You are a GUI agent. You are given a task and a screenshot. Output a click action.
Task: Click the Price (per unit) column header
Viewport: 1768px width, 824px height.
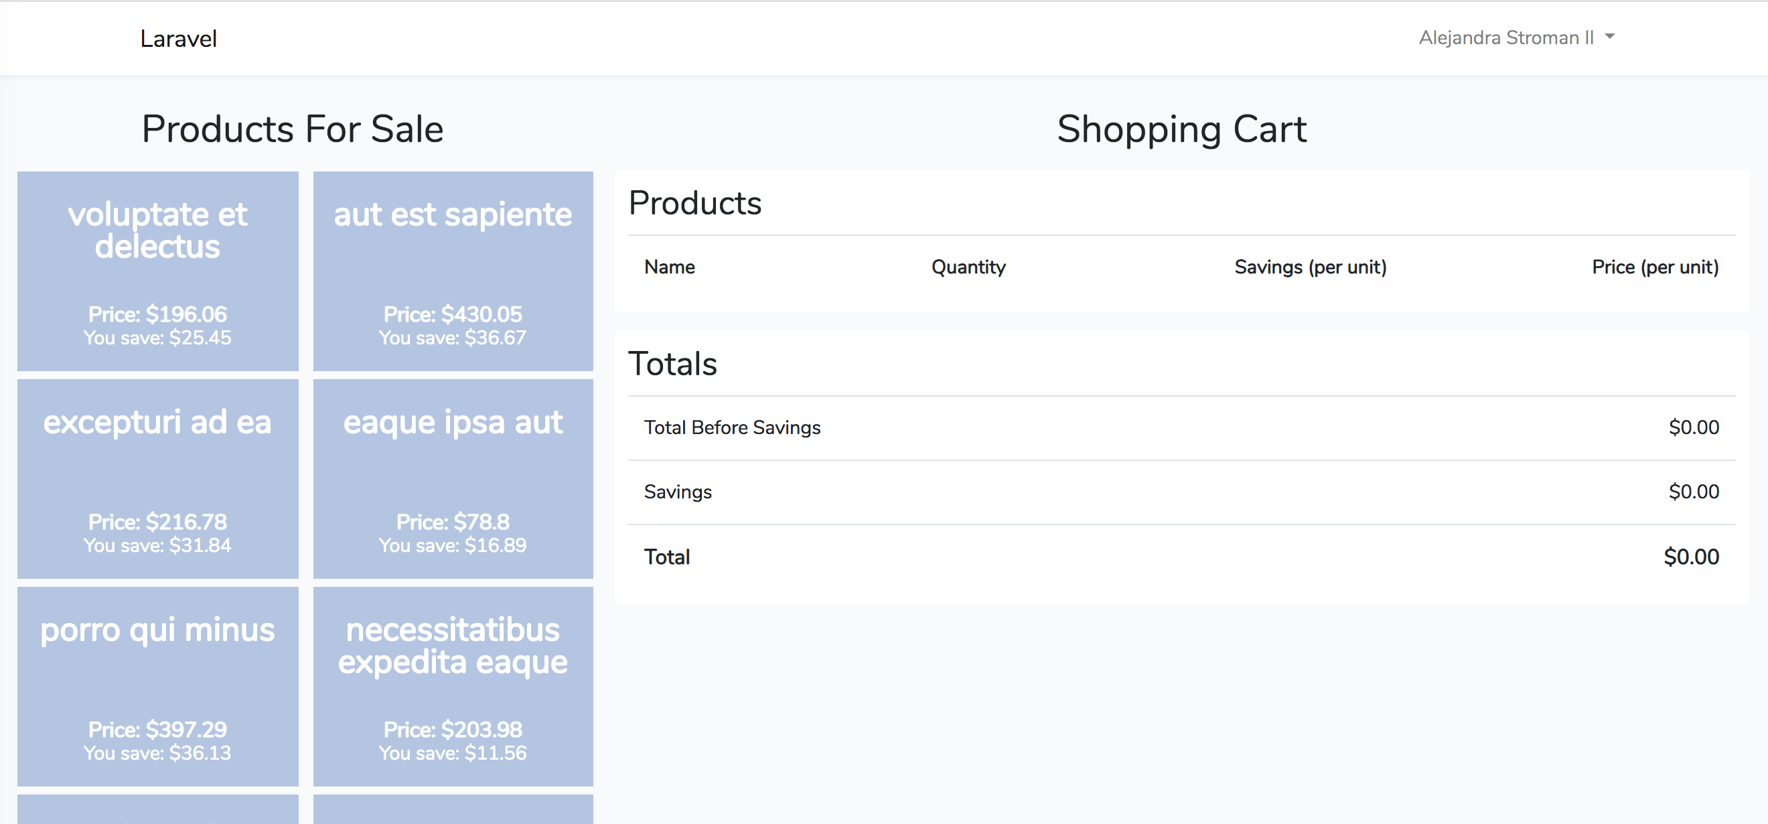pyautogui.click(x=1655, y=267)
